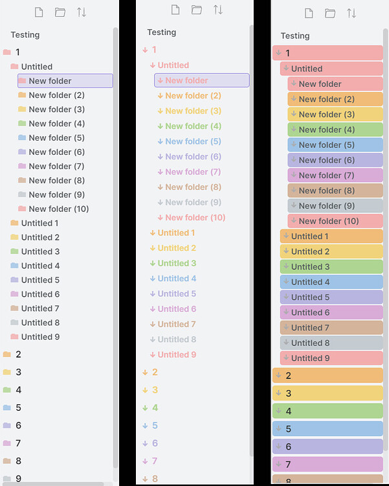389x486 pixels.
Task: Change sort order in left panel toolbar
Action: (82, 12)
